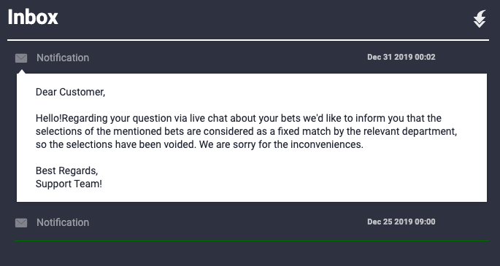The width and height of the screenshot is (500, 266).
Task: Click the white divider line under the Inbox header
Action: click(x=248, y=40)
